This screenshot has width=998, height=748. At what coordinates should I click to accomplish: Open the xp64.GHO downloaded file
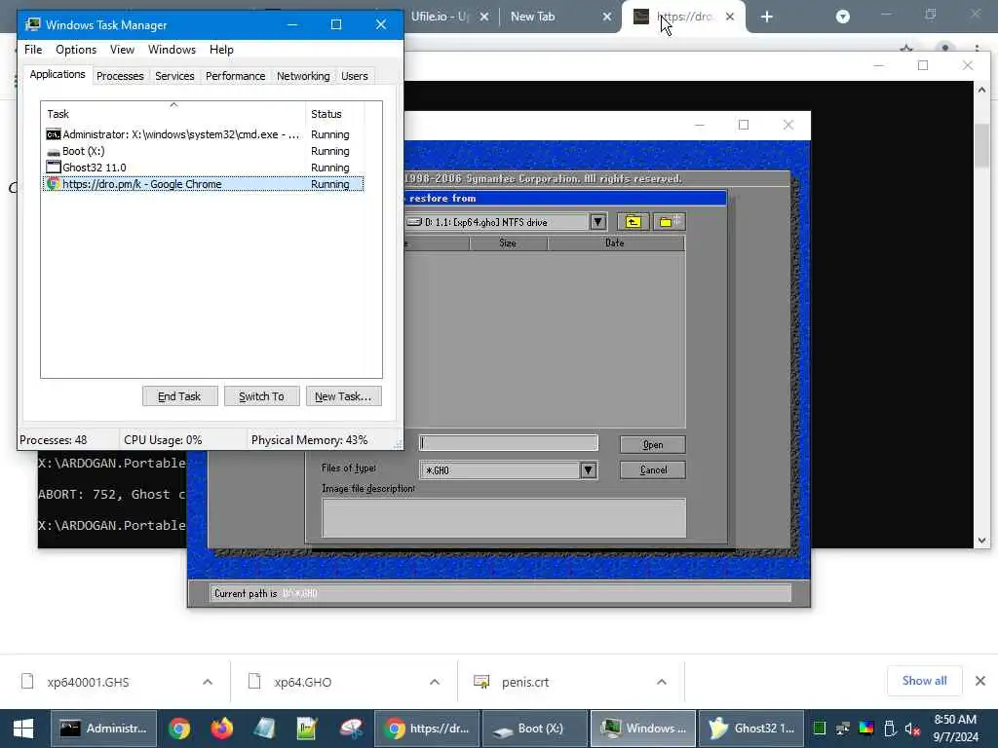click(302, 682)
